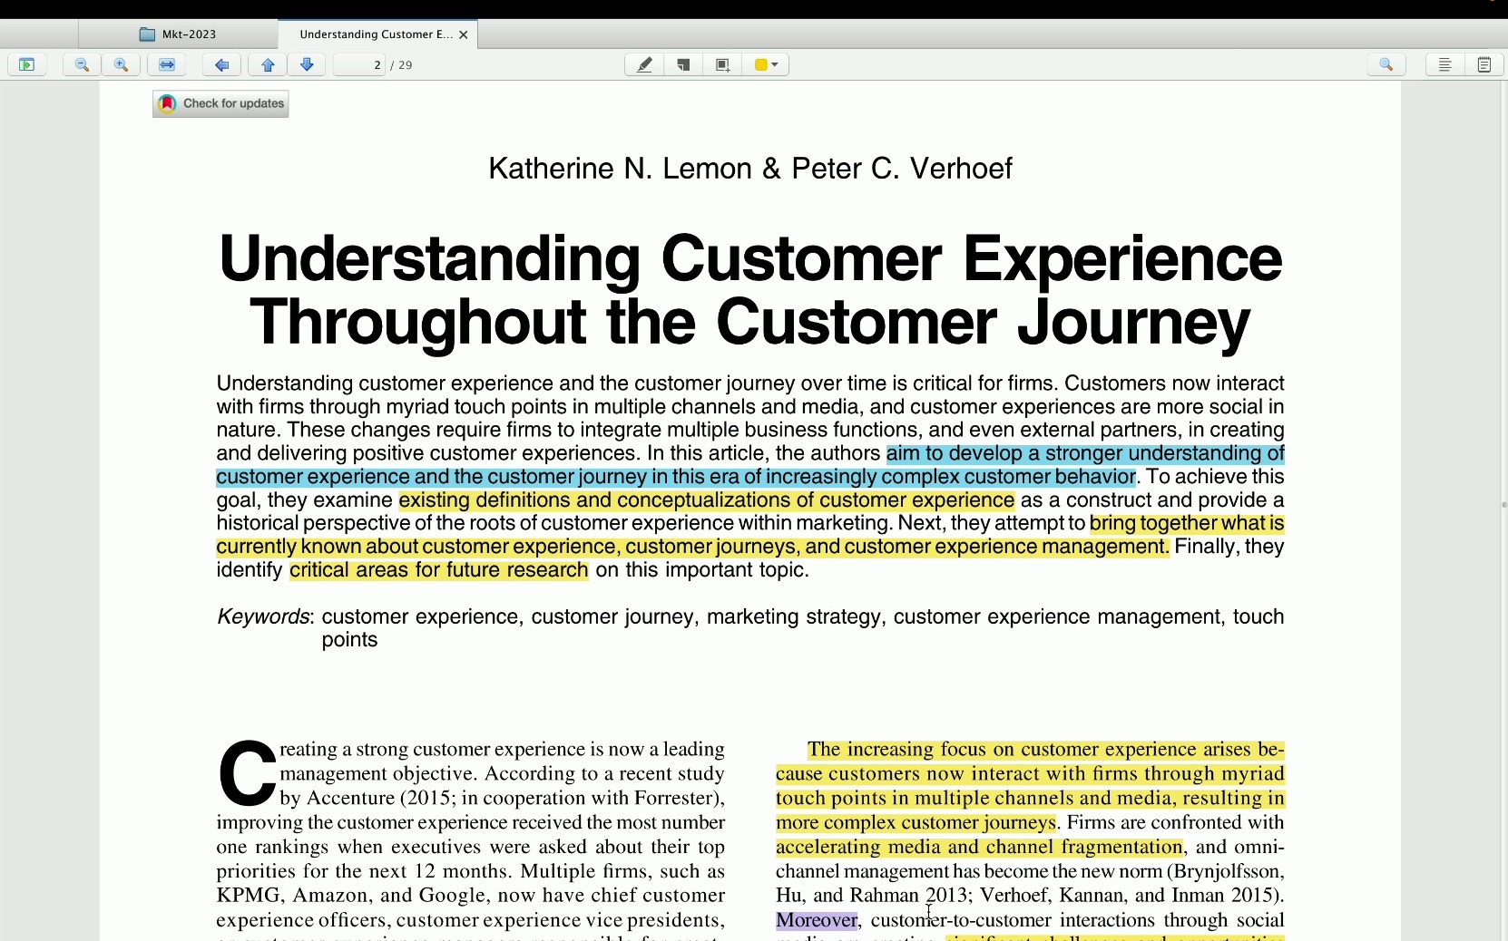The width and height of the screenshot is (1508, 941).
Task: Select the highlight text tool
Action: (x=644, y=64)
